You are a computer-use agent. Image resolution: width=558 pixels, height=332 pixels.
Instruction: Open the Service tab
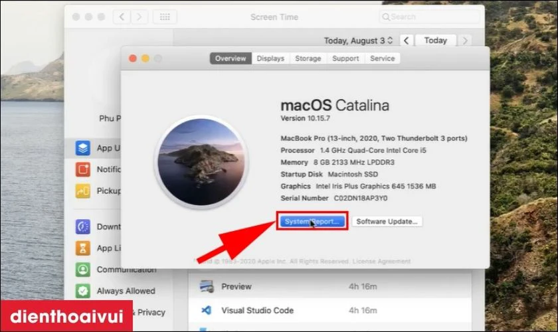point(382,58)
